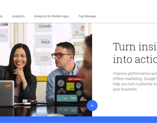Click the cut-off nav item ending in 'ry'
The width and height of the screenshot is (157, 123).
[1, 16]
